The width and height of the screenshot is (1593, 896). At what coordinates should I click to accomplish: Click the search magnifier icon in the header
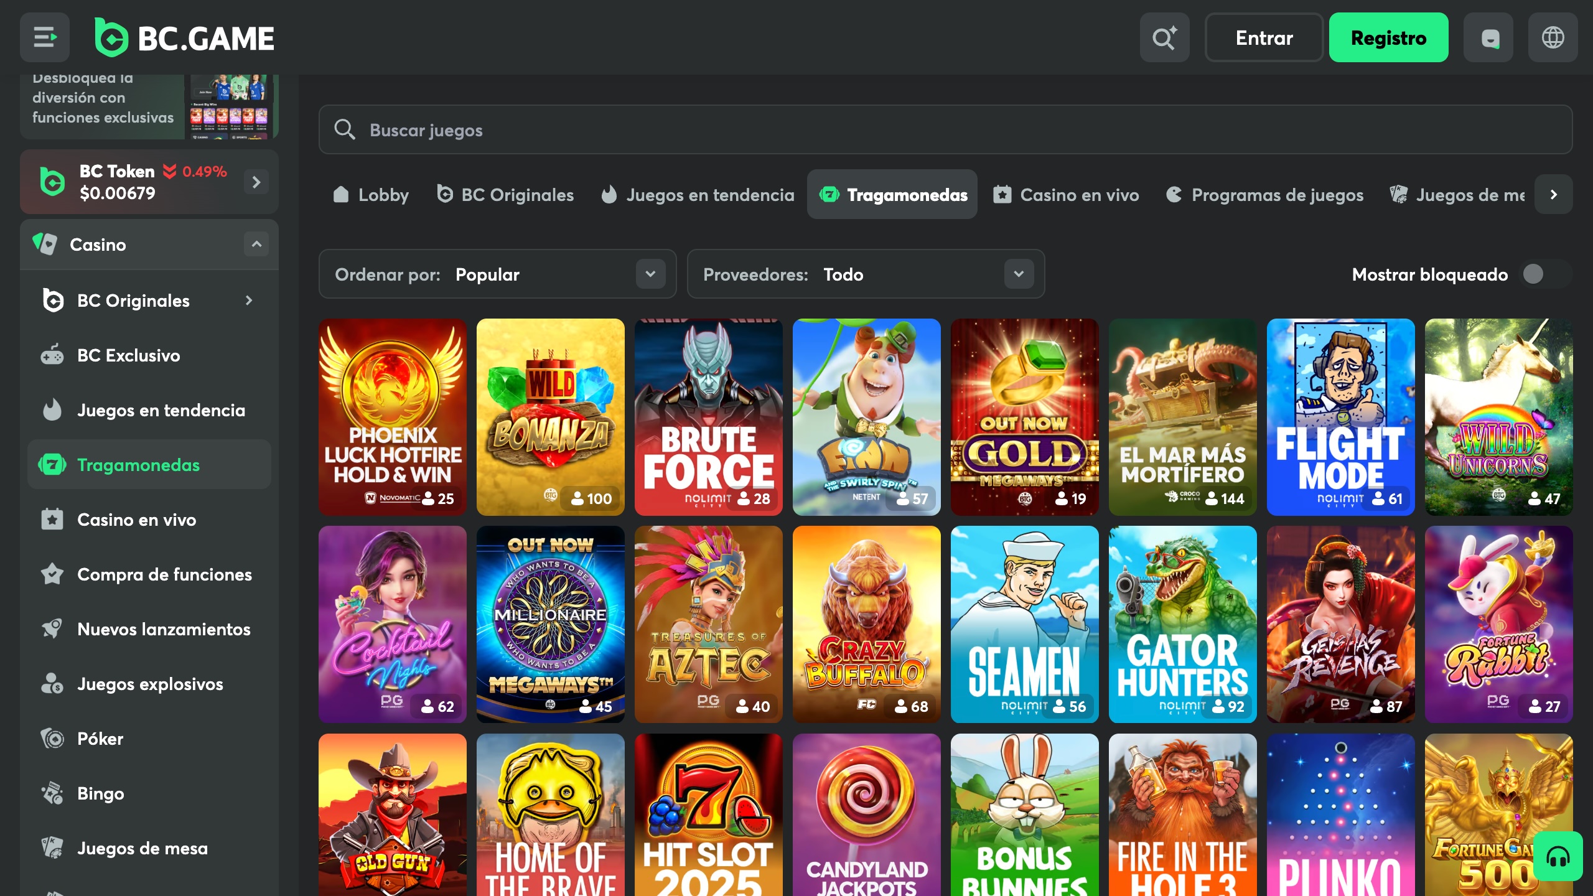1165,37
